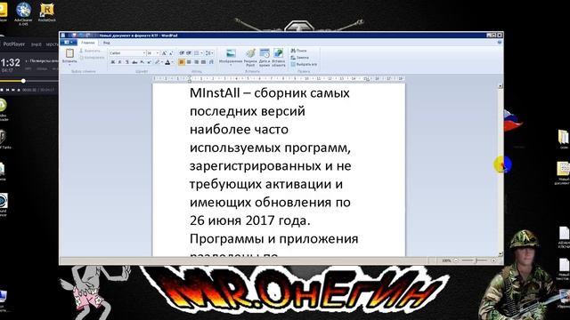Image resolution: width=570 pixels, height=320 pixels.
Task: Enable right text alignment
Action: [196, 62]
